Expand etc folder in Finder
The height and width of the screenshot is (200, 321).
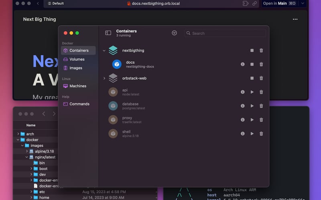coord(31,192)
